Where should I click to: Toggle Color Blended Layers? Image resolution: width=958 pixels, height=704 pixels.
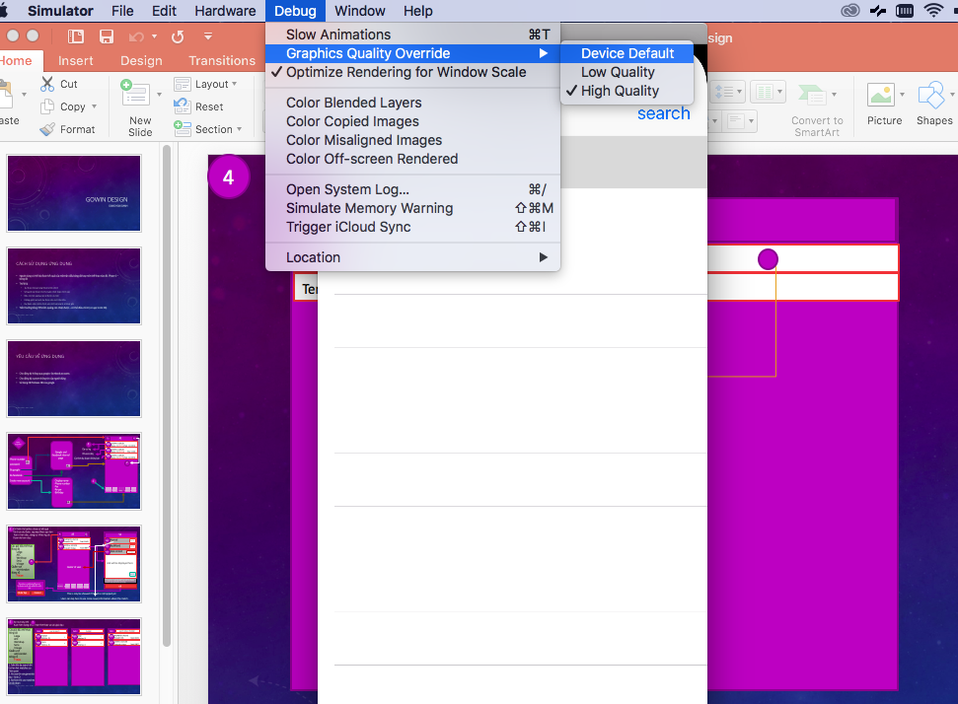coord(413,103)
